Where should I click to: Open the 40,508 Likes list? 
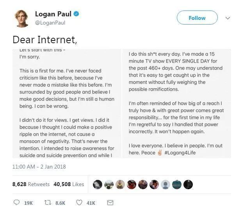pos(69,184)
